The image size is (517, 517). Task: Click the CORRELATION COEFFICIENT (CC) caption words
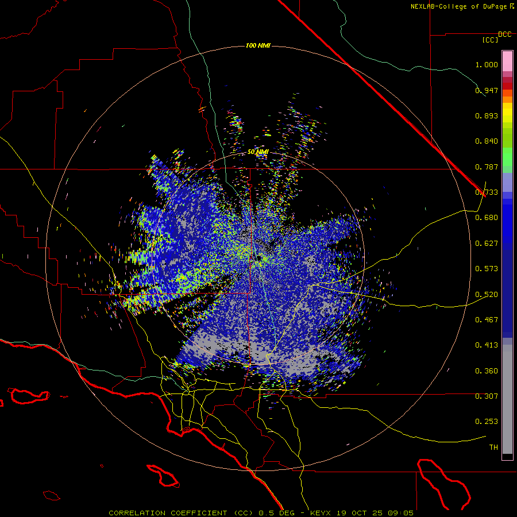181,513
